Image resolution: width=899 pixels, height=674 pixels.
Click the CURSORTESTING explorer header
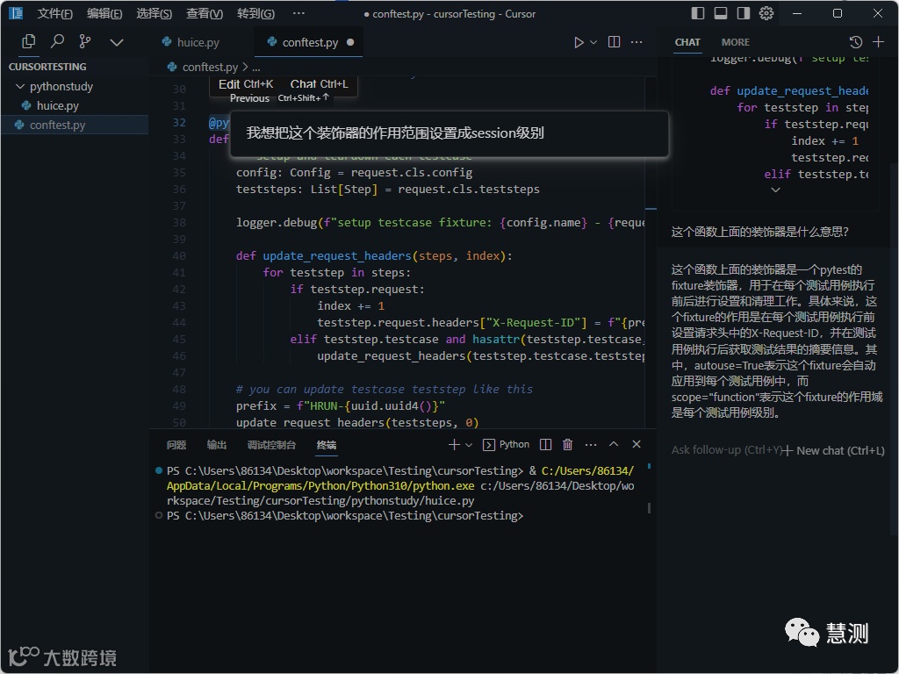47,67
